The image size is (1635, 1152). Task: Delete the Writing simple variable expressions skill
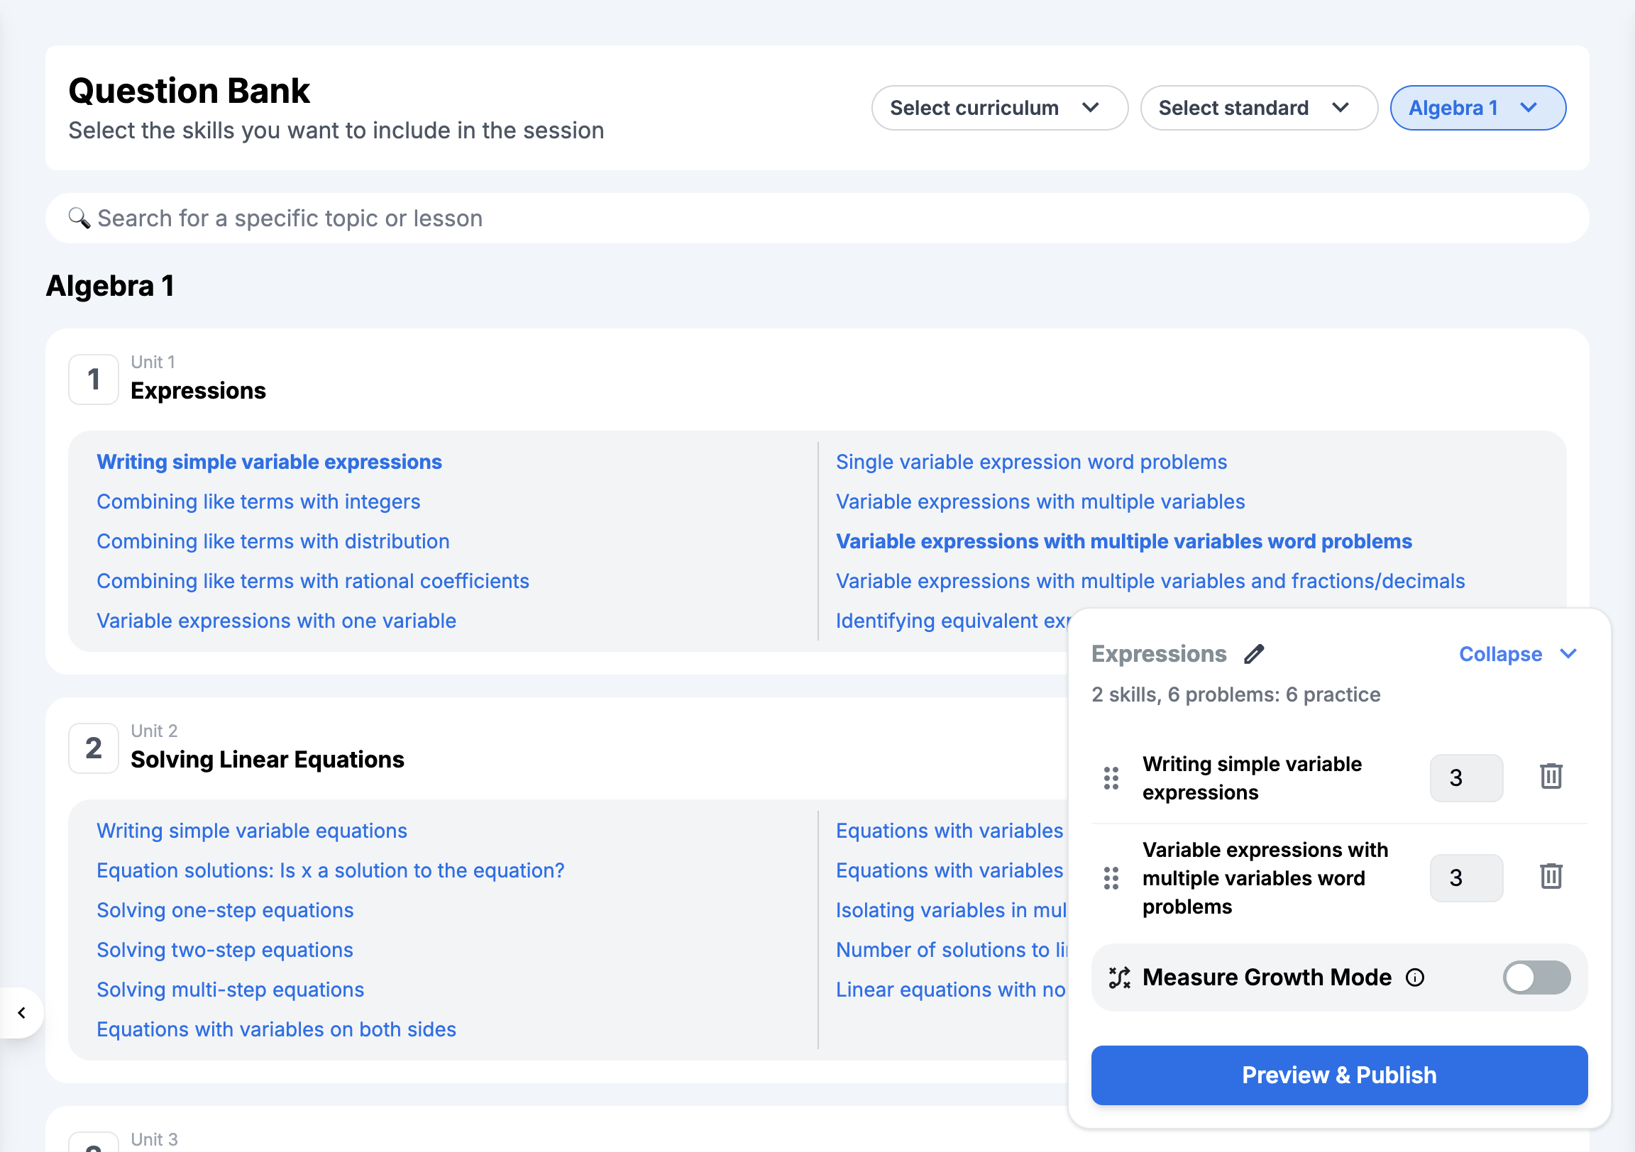tap(1551, 776)
